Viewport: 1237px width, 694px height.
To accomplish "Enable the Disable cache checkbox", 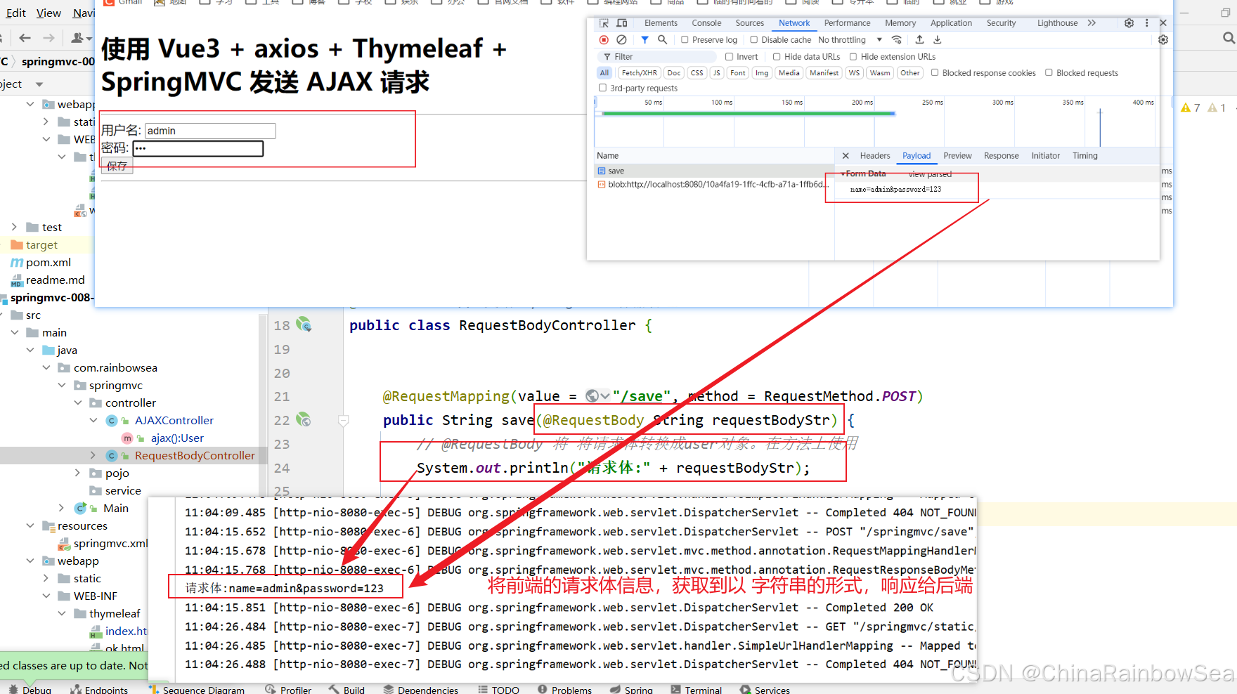I will click(x=753, y=40).
